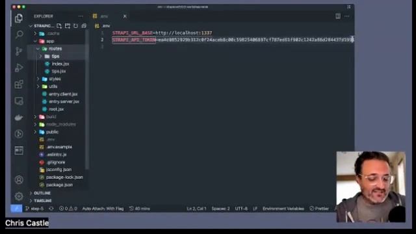Image resolution: width=416 pixels, height=234 pixels.
Task: Open the Docker view in activity bar
Action: tap(19, 118)
